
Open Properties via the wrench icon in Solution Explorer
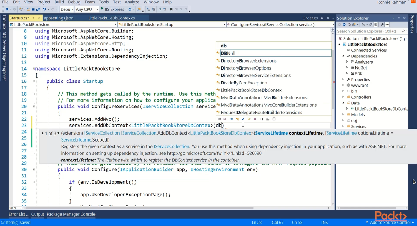click(x=382, y=24)
